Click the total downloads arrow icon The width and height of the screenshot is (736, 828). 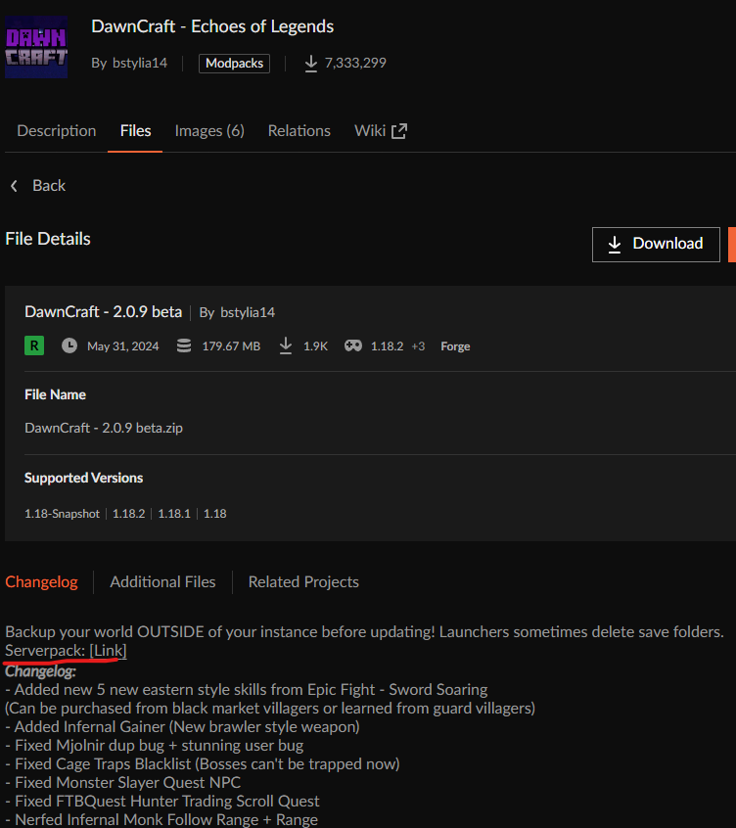click(311, 64)
